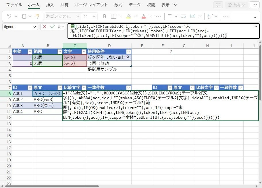Select cell ABC(東京)
The height and width of the screenshot is (188, 262).
click(x=48, y=106)
